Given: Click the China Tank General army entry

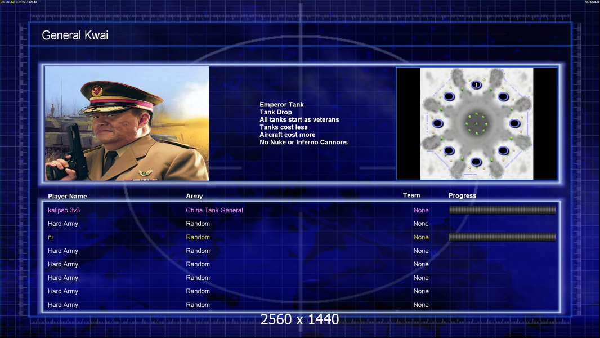Looking at the screenshot, I should click(214, 210).
